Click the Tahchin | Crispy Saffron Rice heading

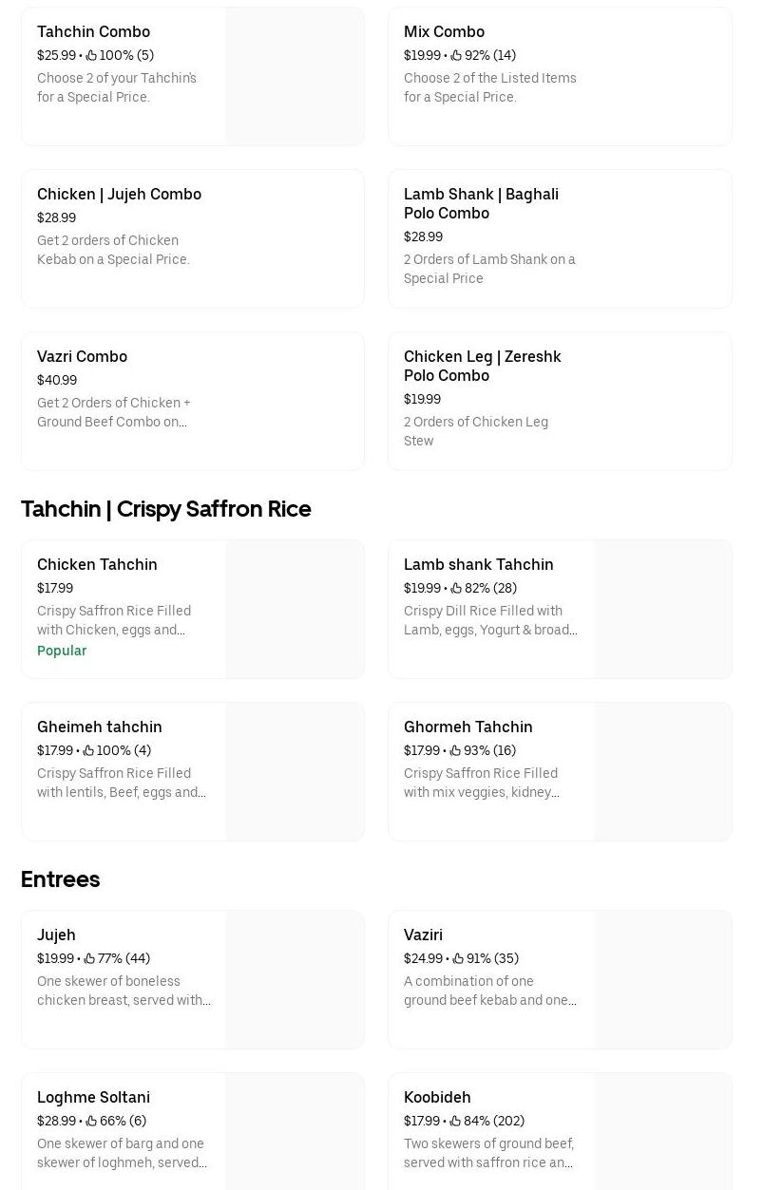[x=166, y=509]
